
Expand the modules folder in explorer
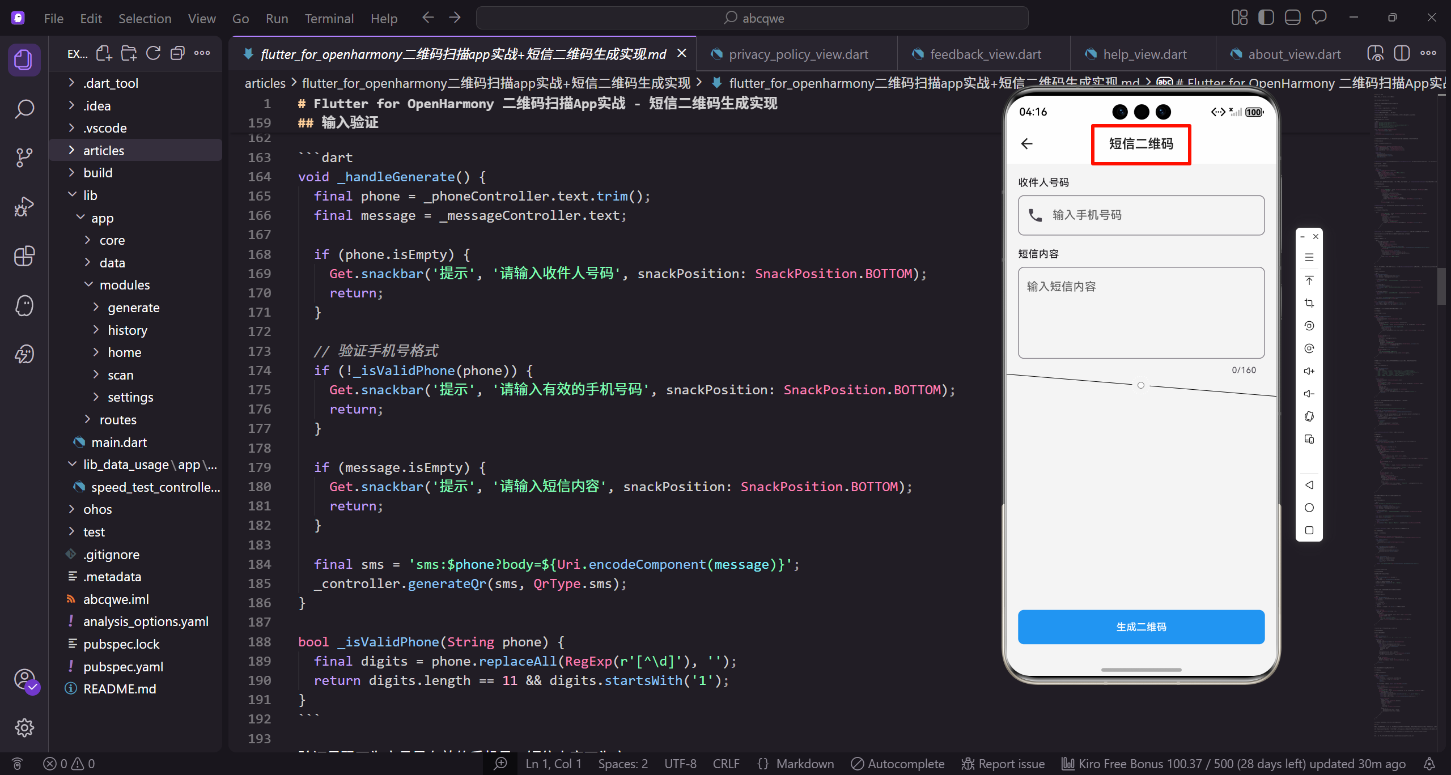click(125, 284)
